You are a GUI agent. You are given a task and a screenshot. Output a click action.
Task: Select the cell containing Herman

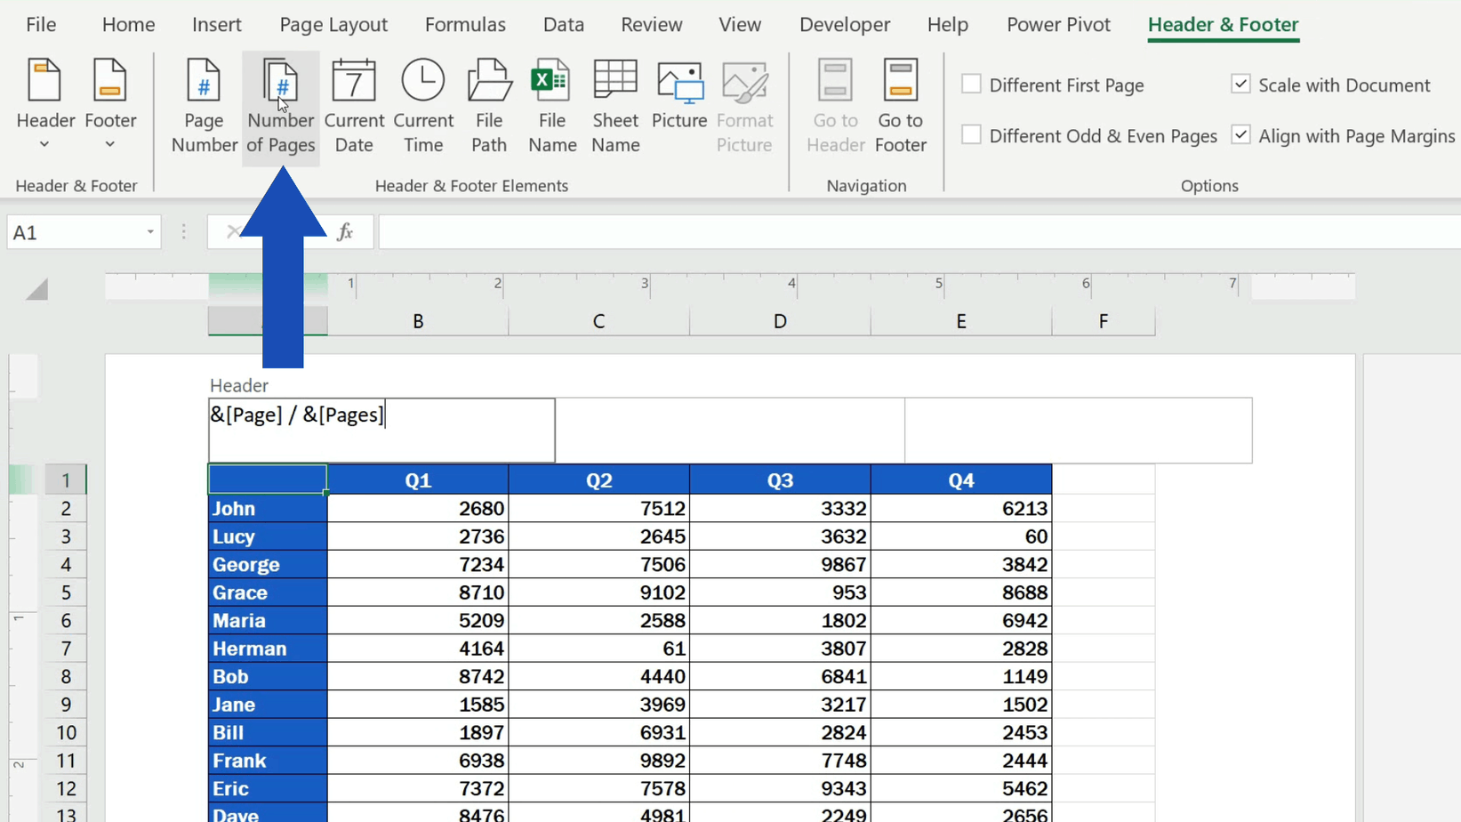click(268, 649)
